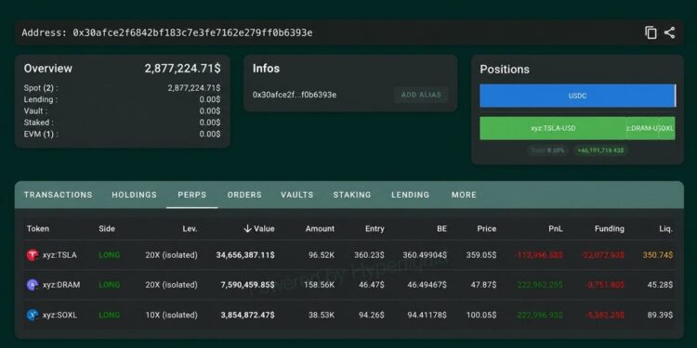Switch to the Lending tab
This screenshot has height=348, width=697.
click(x=410, y=195)
